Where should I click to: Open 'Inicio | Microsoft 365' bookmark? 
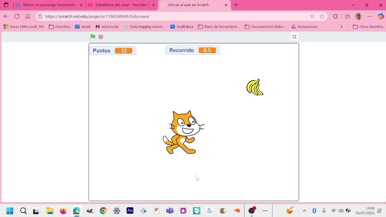coord(24,27)
